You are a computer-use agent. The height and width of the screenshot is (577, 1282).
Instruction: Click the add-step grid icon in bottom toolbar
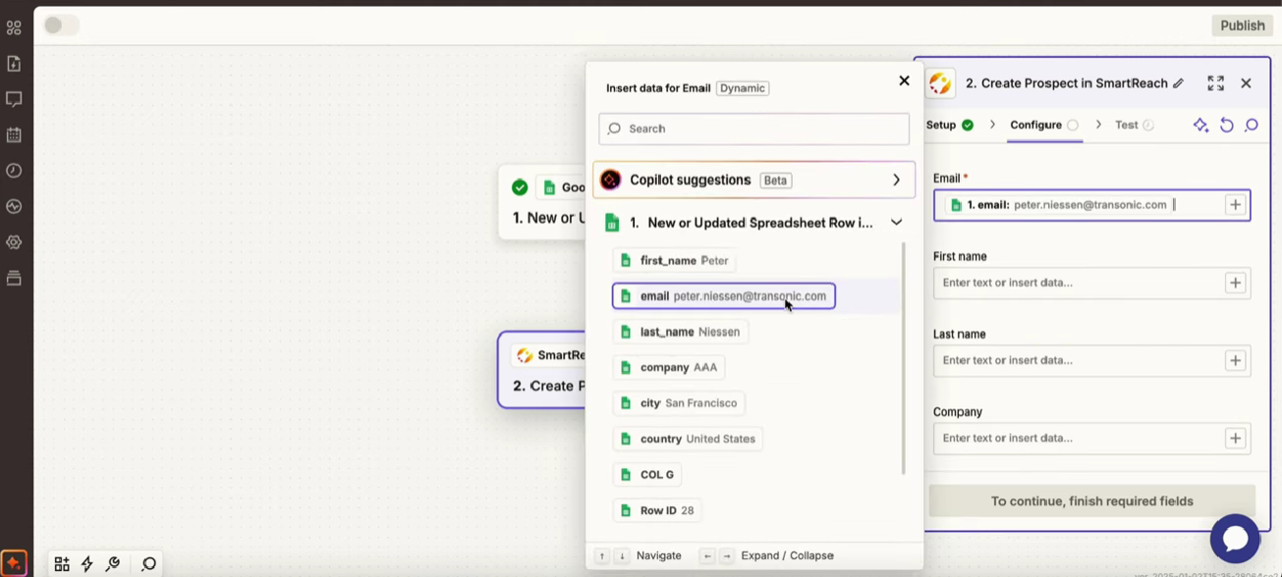click(62, 563)
